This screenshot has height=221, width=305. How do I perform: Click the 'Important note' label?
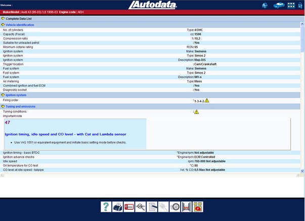(x=12, y=116)
